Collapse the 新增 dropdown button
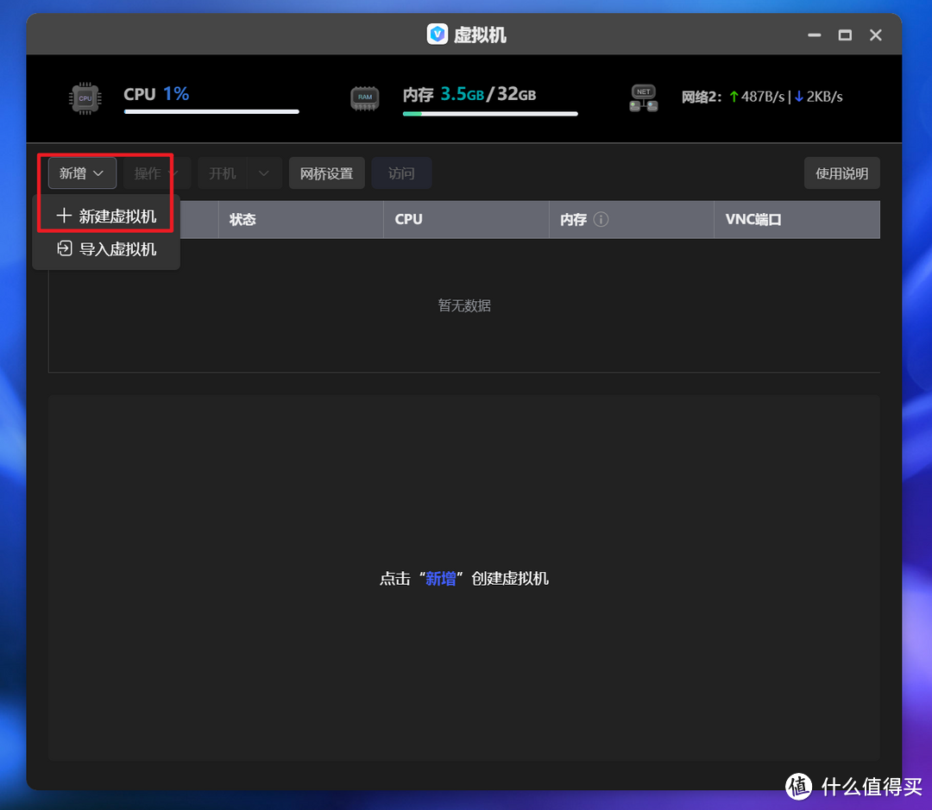Viewport: 932px width, 810px height. tap(82, 173)
